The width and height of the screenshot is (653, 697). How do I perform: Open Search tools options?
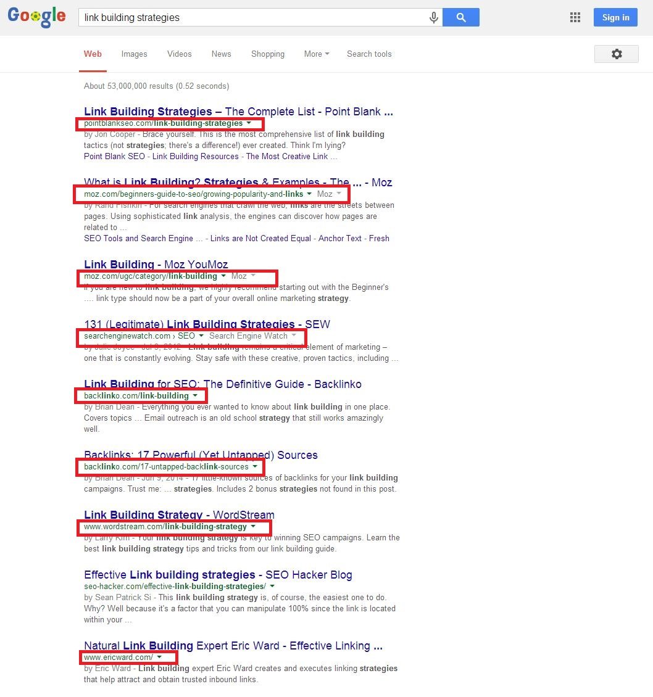(368, 54)
